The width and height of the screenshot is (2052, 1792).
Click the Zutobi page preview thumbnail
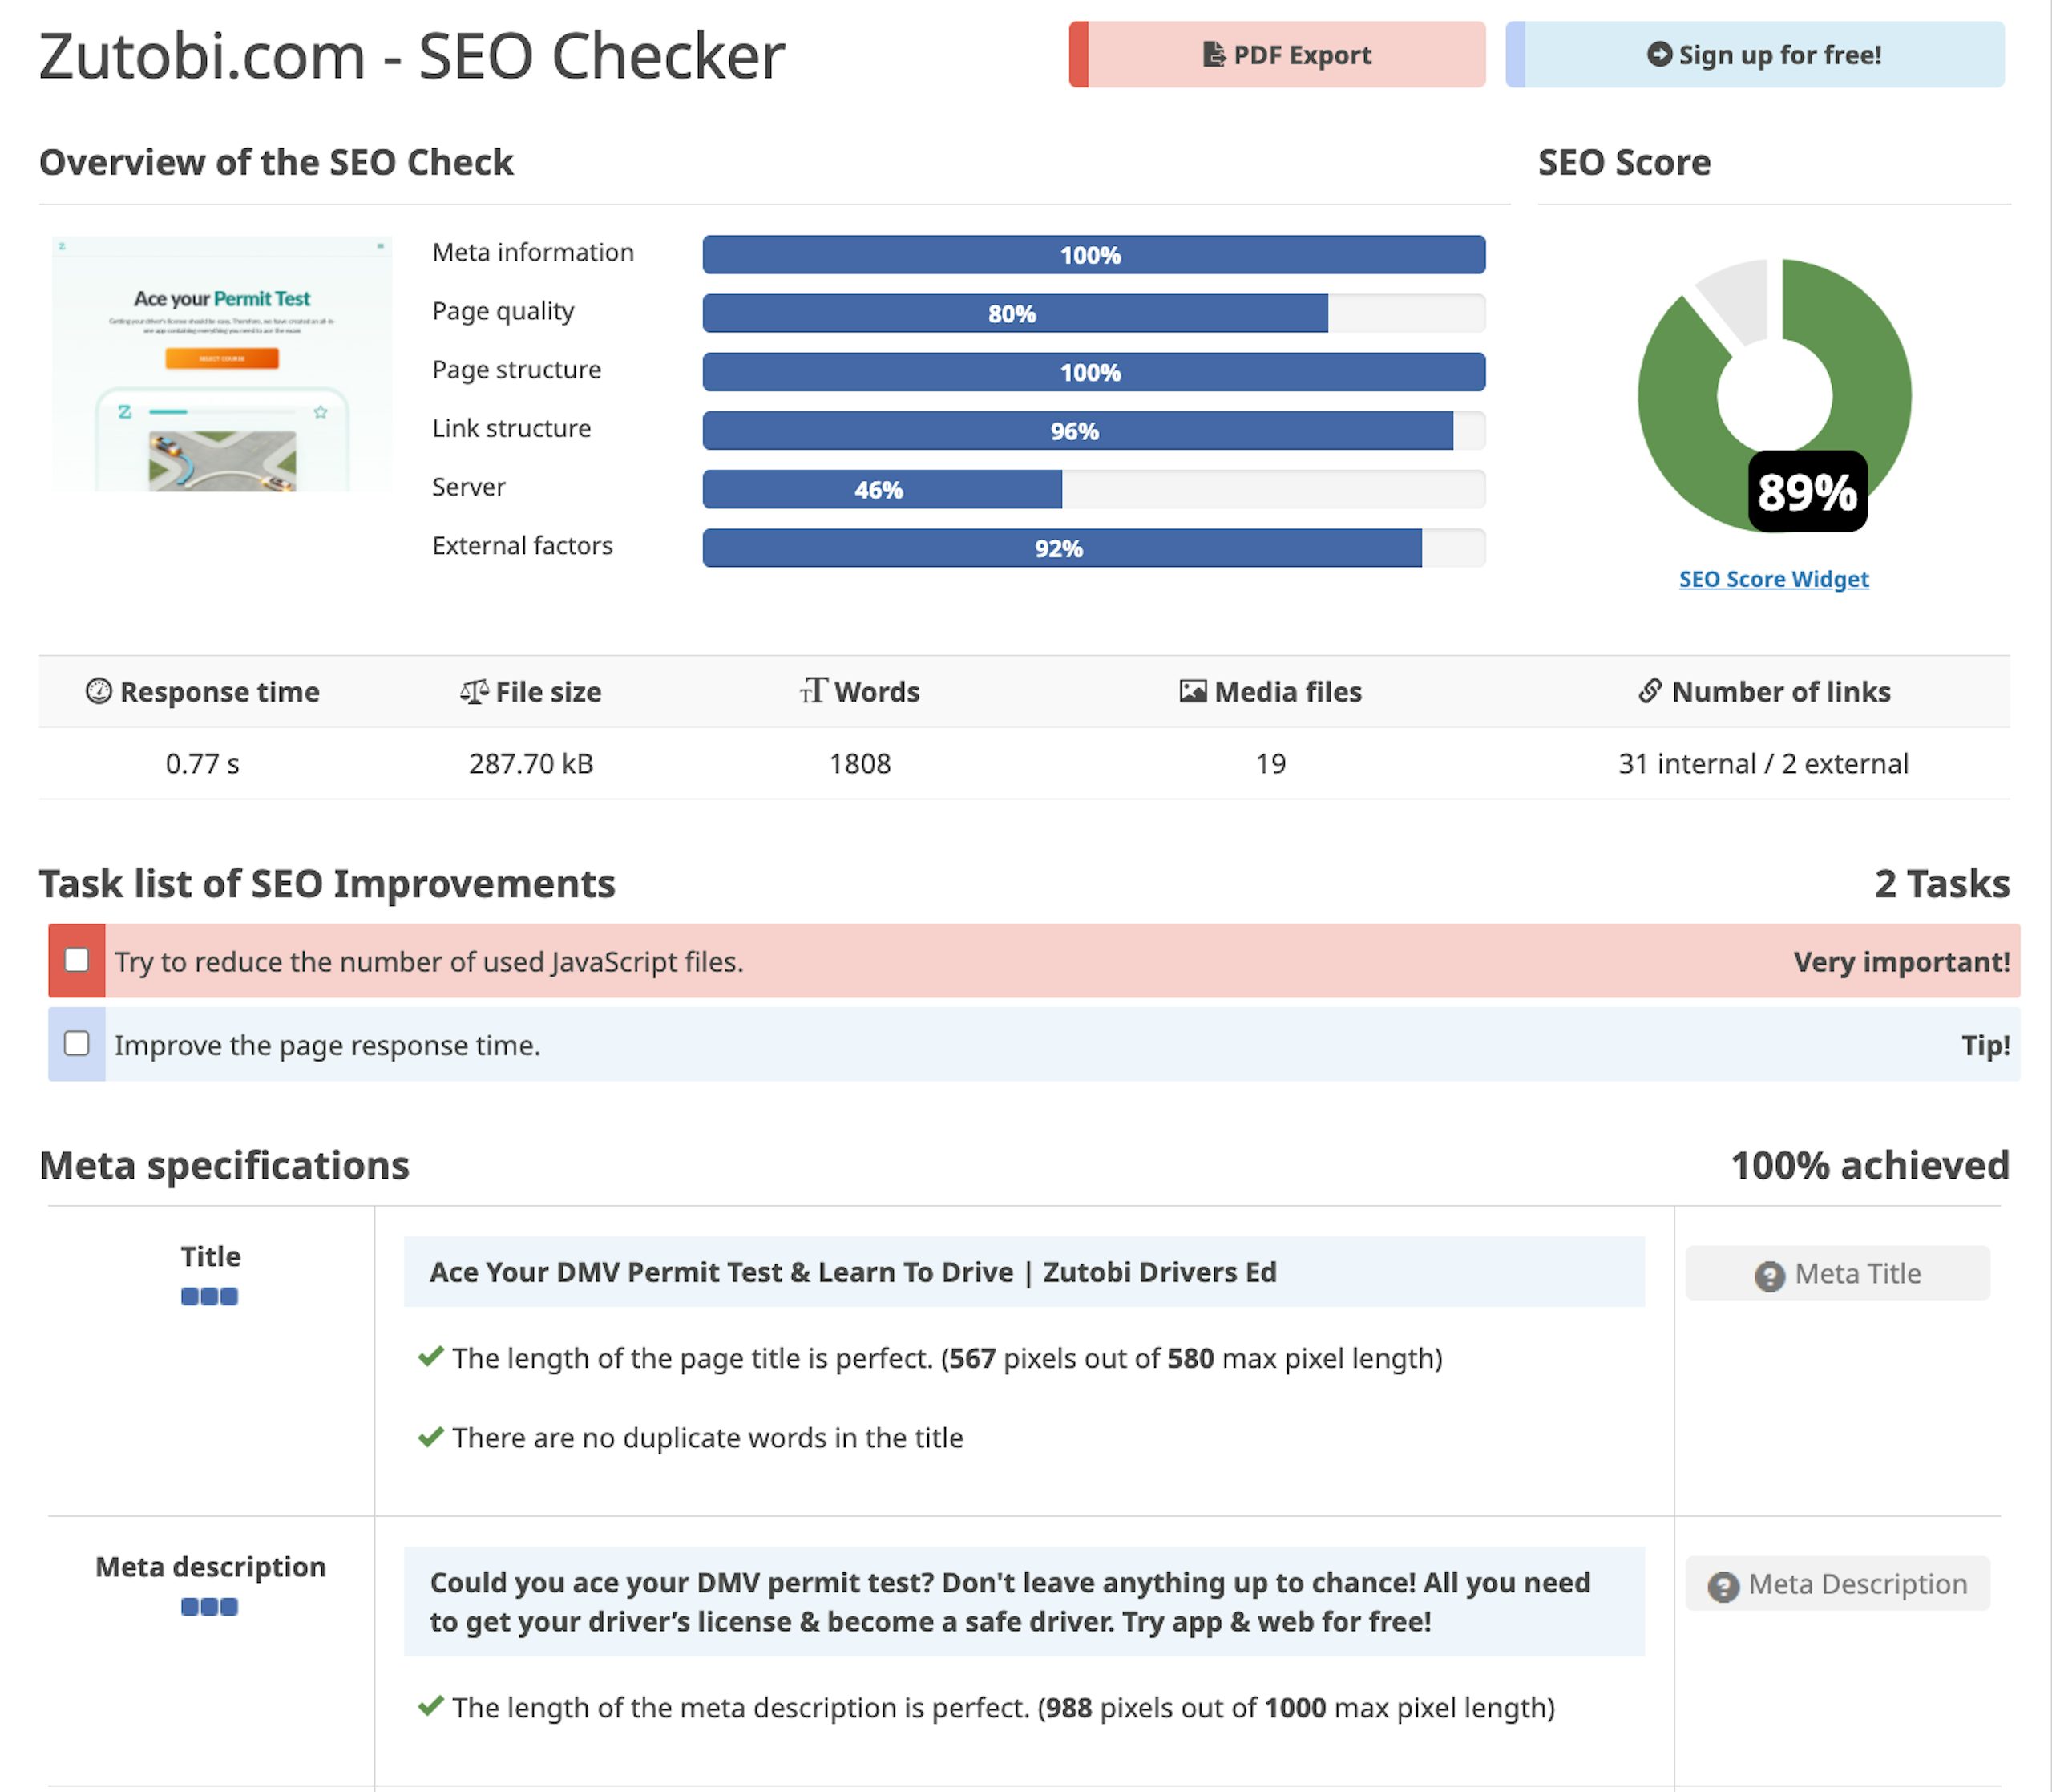[x=222, y=364]
